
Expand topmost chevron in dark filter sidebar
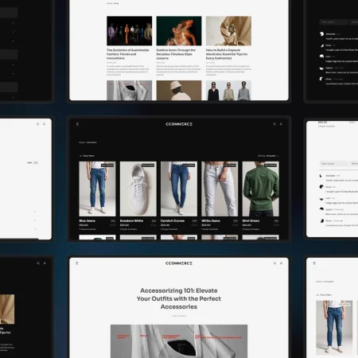13,23
